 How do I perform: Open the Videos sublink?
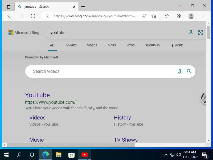pyautogui.click(x=37, y=118)
